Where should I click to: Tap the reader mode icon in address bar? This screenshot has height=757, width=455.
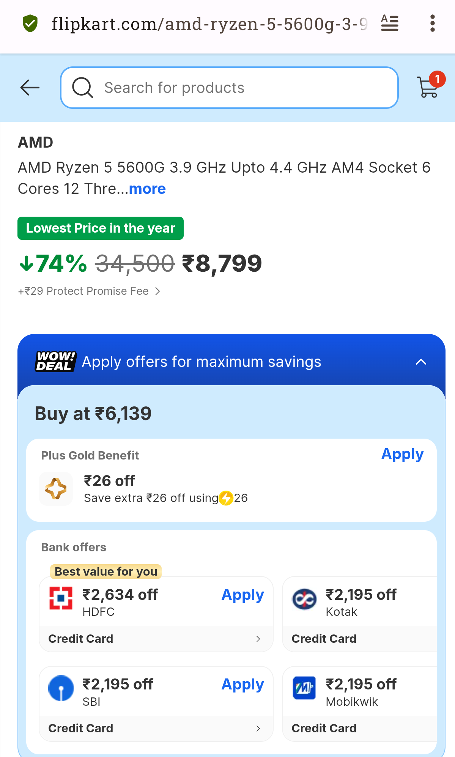pos(390,24)
